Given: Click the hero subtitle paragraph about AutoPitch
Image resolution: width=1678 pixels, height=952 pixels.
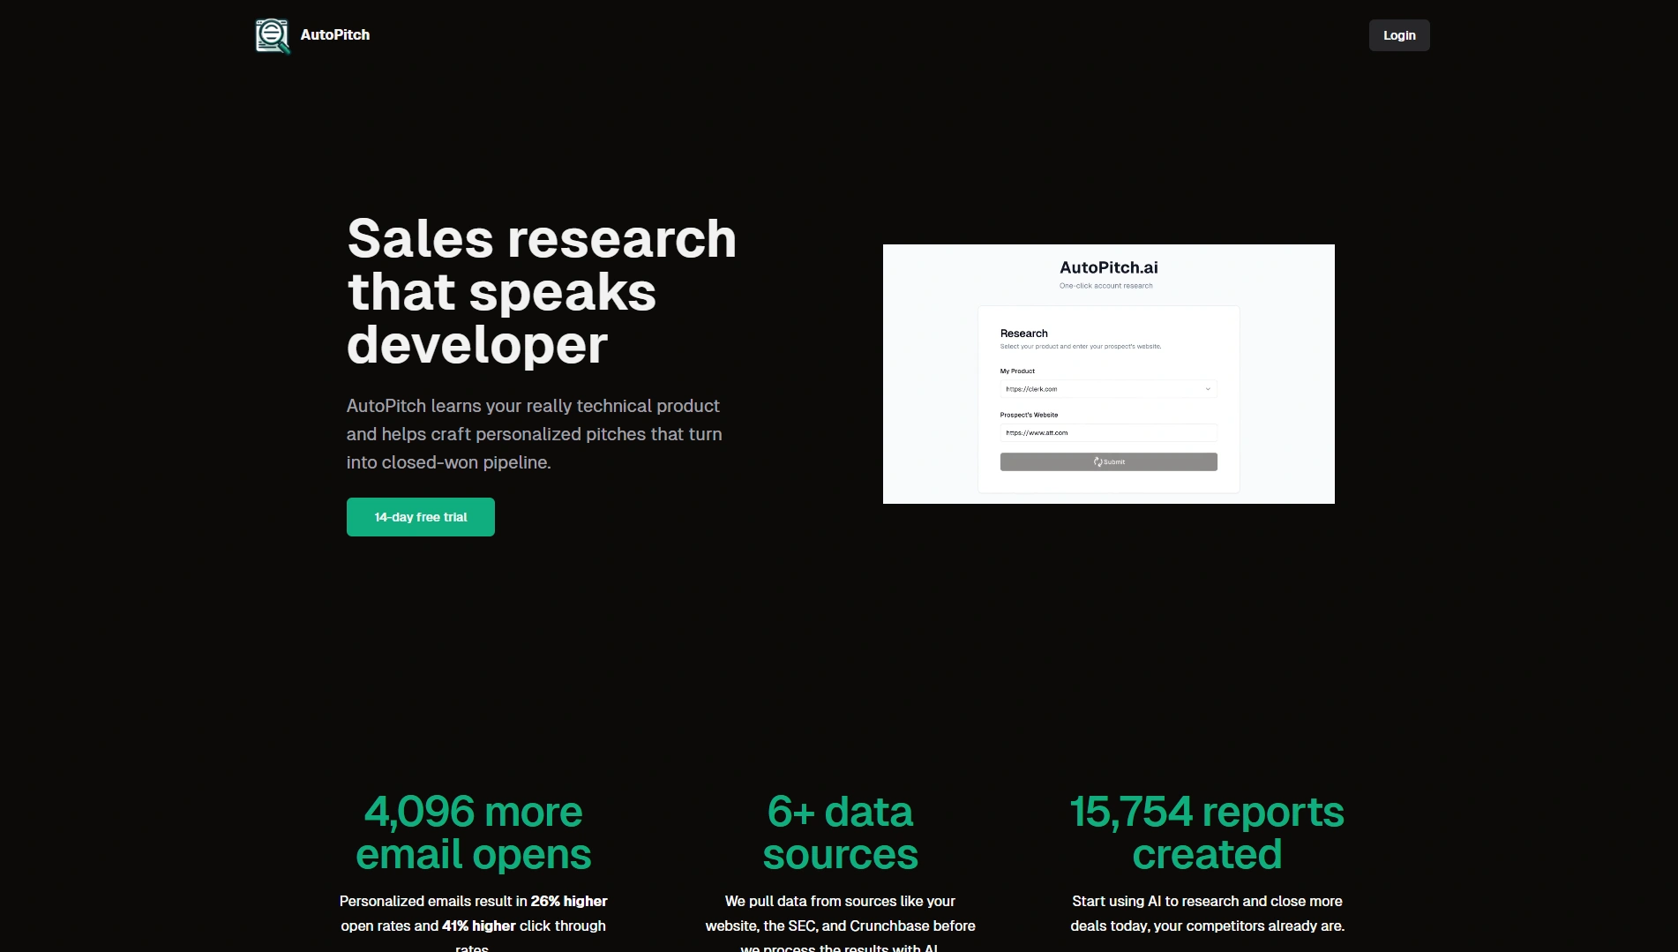Looking at the screenshot, I should point(535,434).
